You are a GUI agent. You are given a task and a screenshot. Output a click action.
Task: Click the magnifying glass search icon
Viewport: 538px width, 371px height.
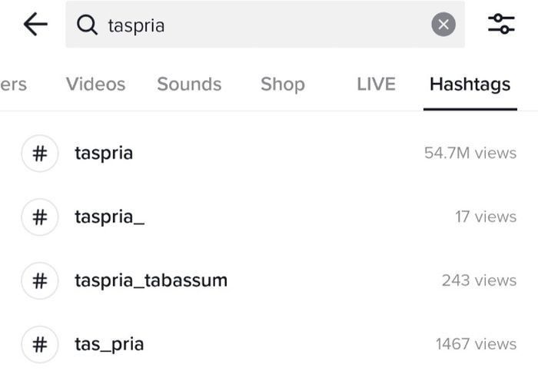click(x=88, y=25)
